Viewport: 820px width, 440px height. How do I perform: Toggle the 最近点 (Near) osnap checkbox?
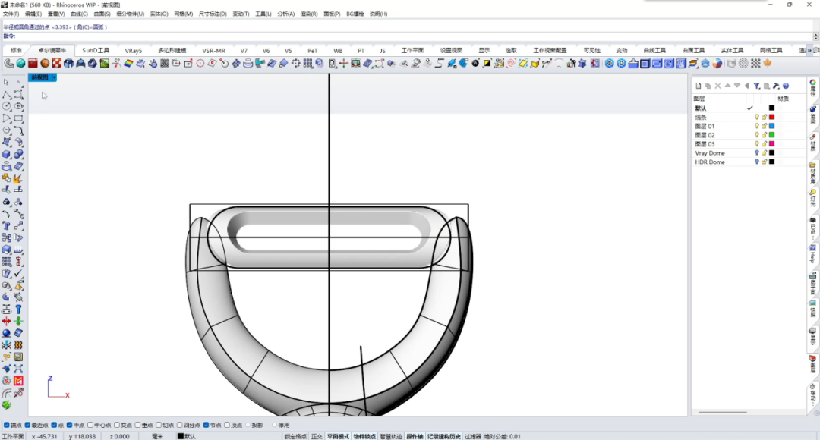(28, 425)
